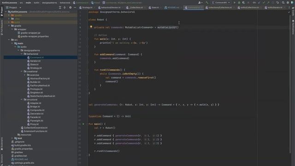The height and width of the screenshot is (166, 295).
Task: Select StaticFactoryMethod.kt in project tree
Action: click(42, 96)
